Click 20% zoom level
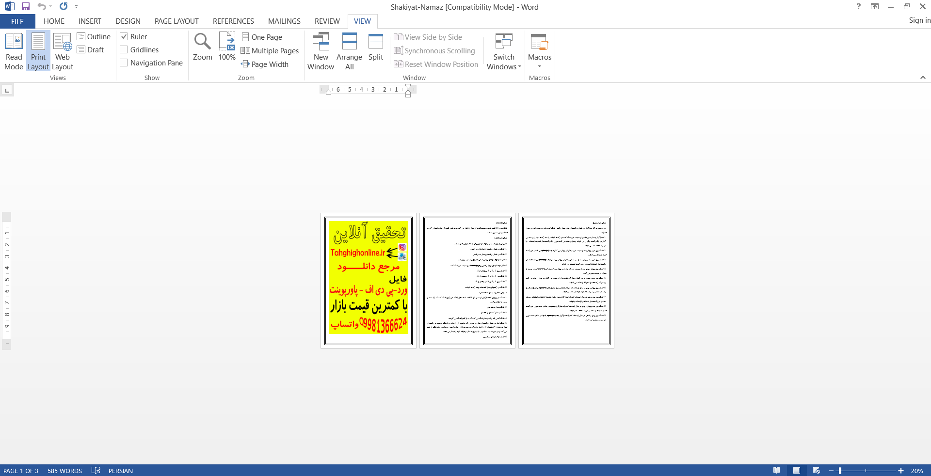 click(916, 471)
